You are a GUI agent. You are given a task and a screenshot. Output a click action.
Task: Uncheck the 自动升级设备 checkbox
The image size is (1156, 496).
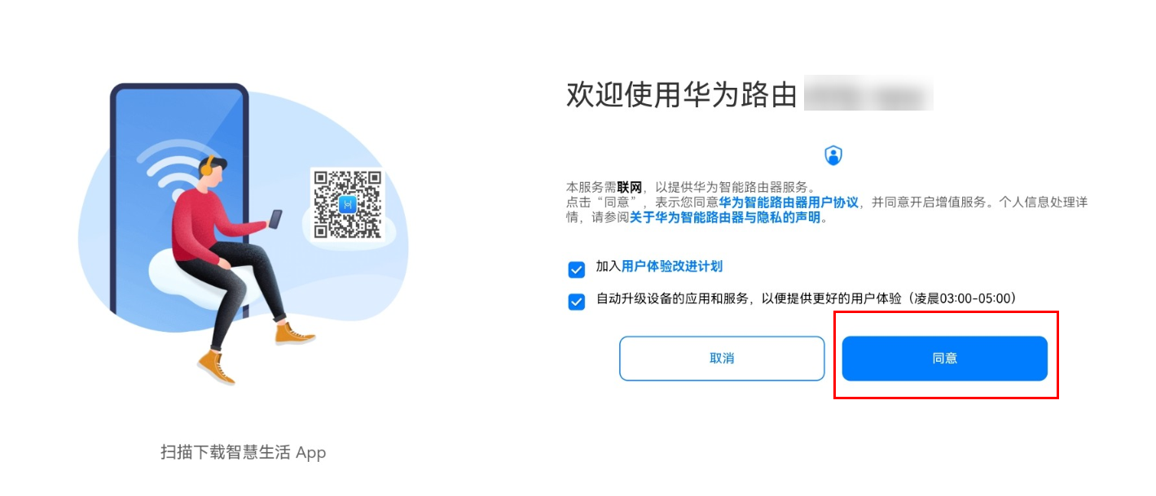577,302
